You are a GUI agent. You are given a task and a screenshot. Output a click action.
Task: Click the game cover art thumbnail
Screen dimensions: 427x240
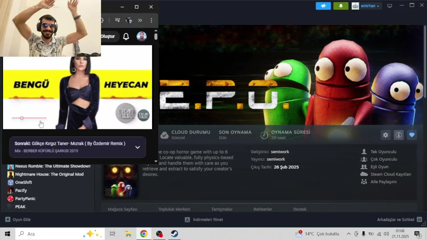click(120, 180)
